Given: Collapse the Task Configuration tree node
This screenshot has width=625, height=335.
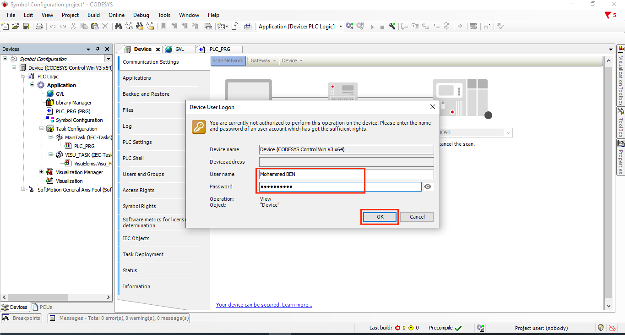Looking at the screenshot, I should (42, 129).
